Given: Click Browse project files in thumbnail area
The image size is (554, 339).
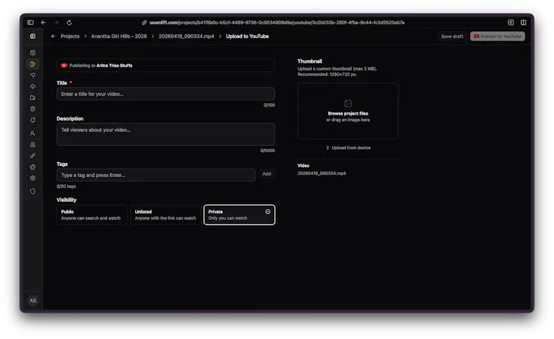Looking at the screenshot, I should pyautogui.click(x=348, y=113).
